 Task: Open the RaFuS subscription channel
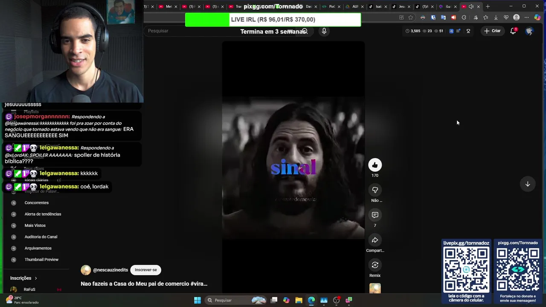coord(29,290)
